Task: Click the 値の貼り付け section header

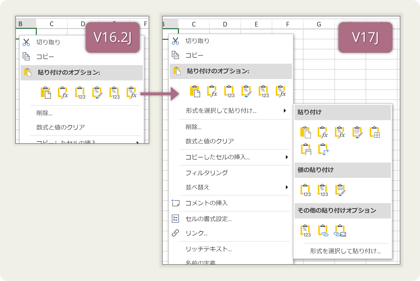Action: point(343,170)
